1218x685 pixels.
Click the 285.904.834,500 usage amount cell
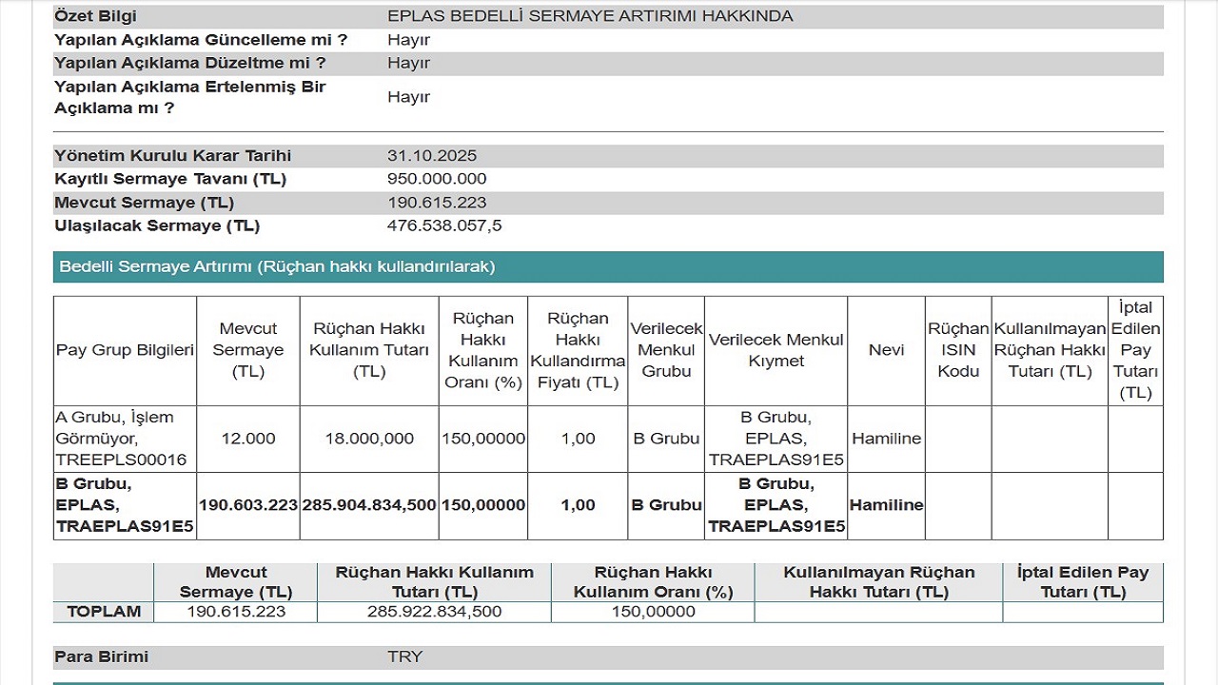(369, 505)
